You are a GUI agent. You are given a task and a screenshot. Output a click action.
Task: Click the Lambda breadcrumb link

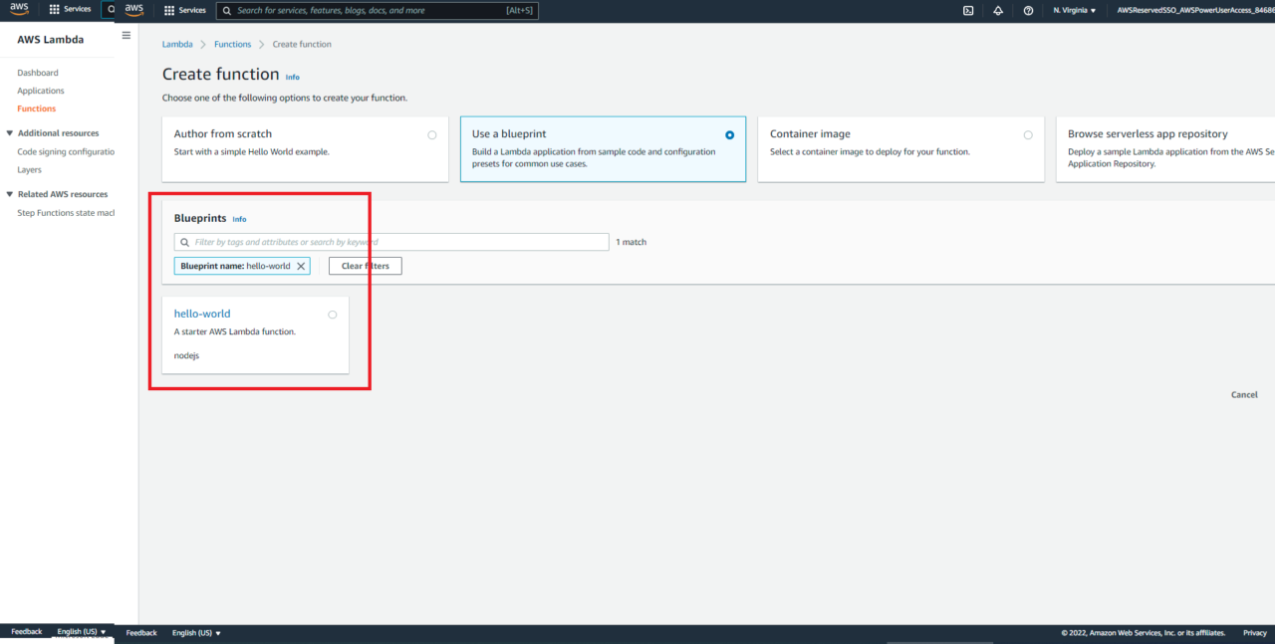coord(177,45)
